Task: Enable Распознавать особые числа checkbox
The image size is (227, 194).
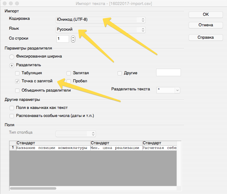Action: (12, 116)
